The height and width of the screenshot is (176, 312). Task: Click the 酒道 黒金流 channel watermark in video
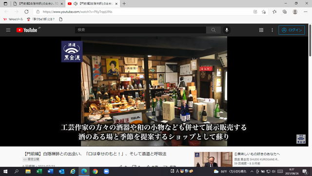click(301, 139)
